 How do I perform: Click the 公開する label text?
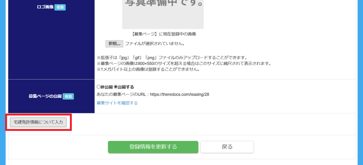point(126,87)
